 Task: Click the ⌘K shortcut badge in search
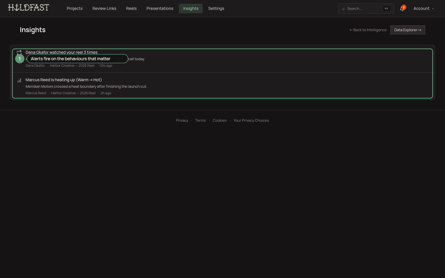(386, 9)
